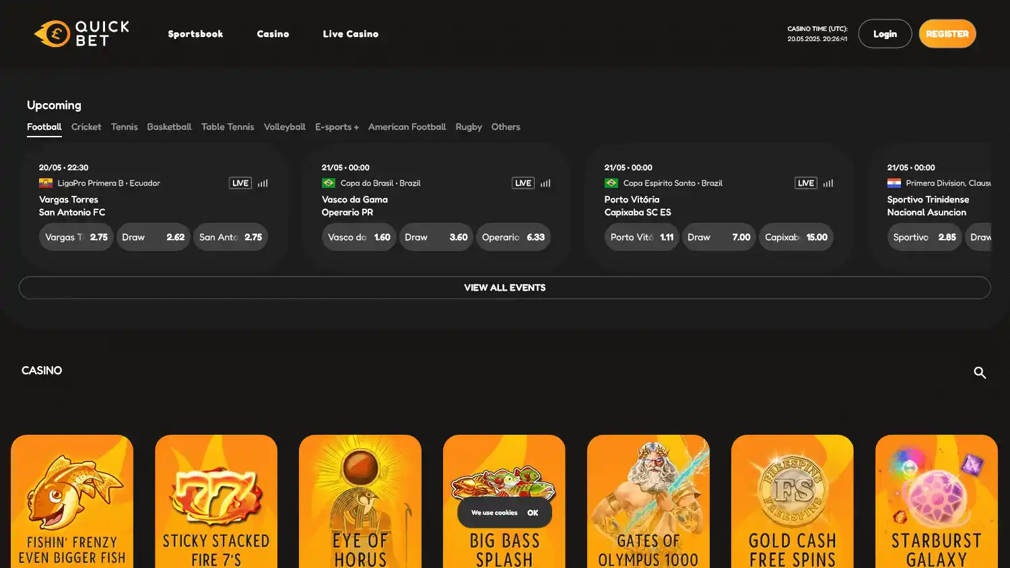The width and height of the screenshot is (1010, 568).
Task: Open the casino search magnifier icon
Action: tap(980, 372)
